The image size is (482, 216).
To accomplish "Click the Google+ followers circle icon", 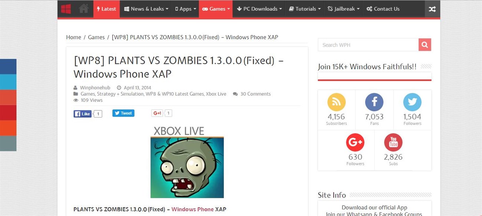I will coord(355,142).
